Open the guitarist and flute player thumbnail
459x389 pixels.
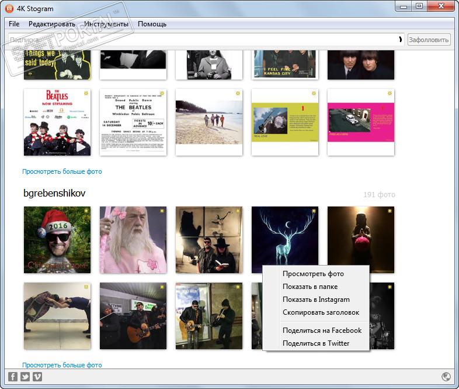209,316
